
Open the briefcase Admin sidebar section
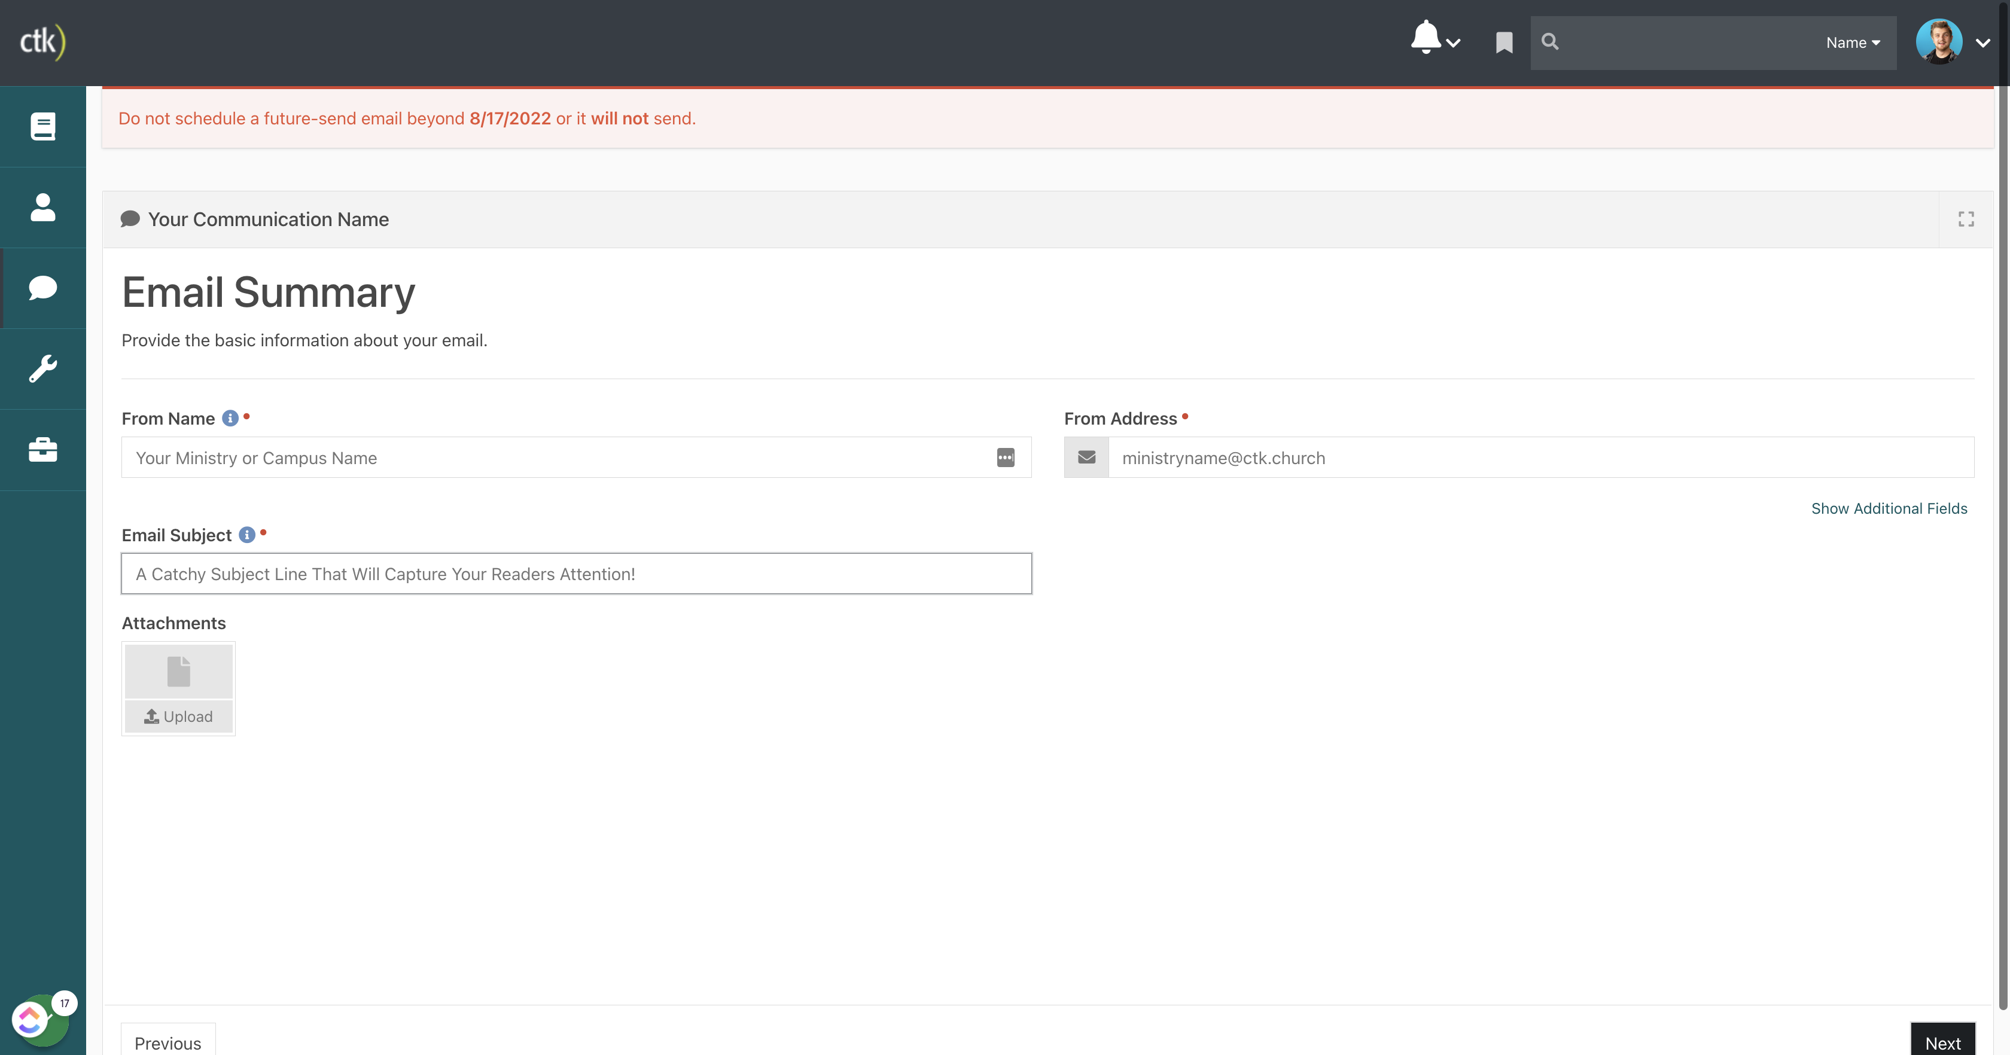(x=43, y=450)
